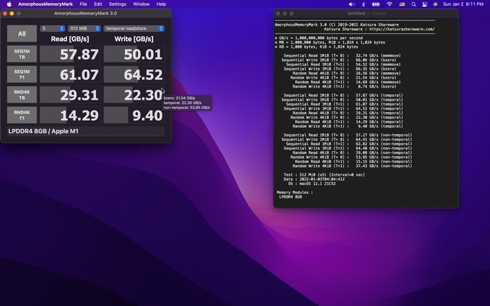Minimize the AmorphousMemoryMark 3.0 window
Image resolution: width=490 pixels, height=306 pixels.
[x=12, y=13]
